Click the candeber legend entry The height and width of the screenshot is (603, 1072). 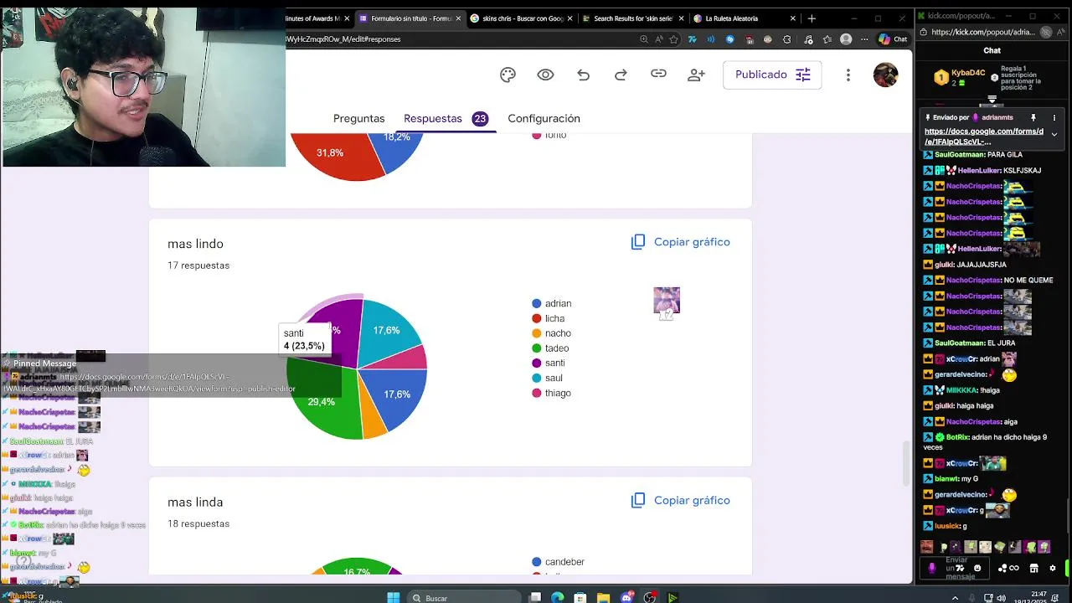coord(558,562)
